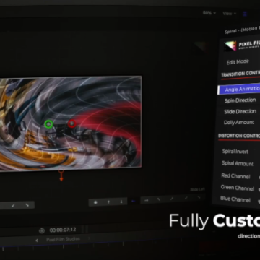Select the blue highlighted left arrow direction

tap(134, 201)
